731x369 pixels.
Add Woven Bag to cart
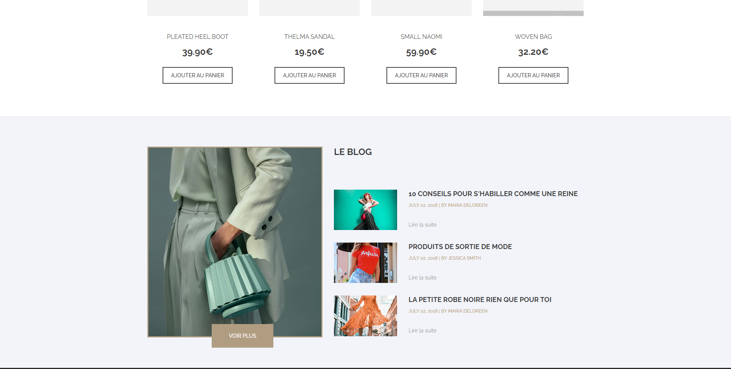click(533, 75)
